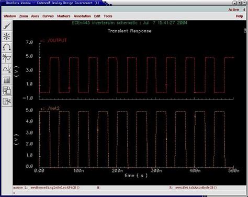Click the undo arc arrow icon
This screenshot has height=197, width=248.
[7, 47]
